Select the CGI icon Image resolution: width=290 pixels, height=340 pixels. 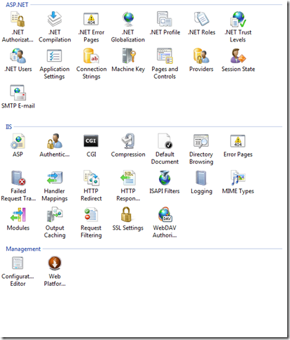(x=91, y=140)
